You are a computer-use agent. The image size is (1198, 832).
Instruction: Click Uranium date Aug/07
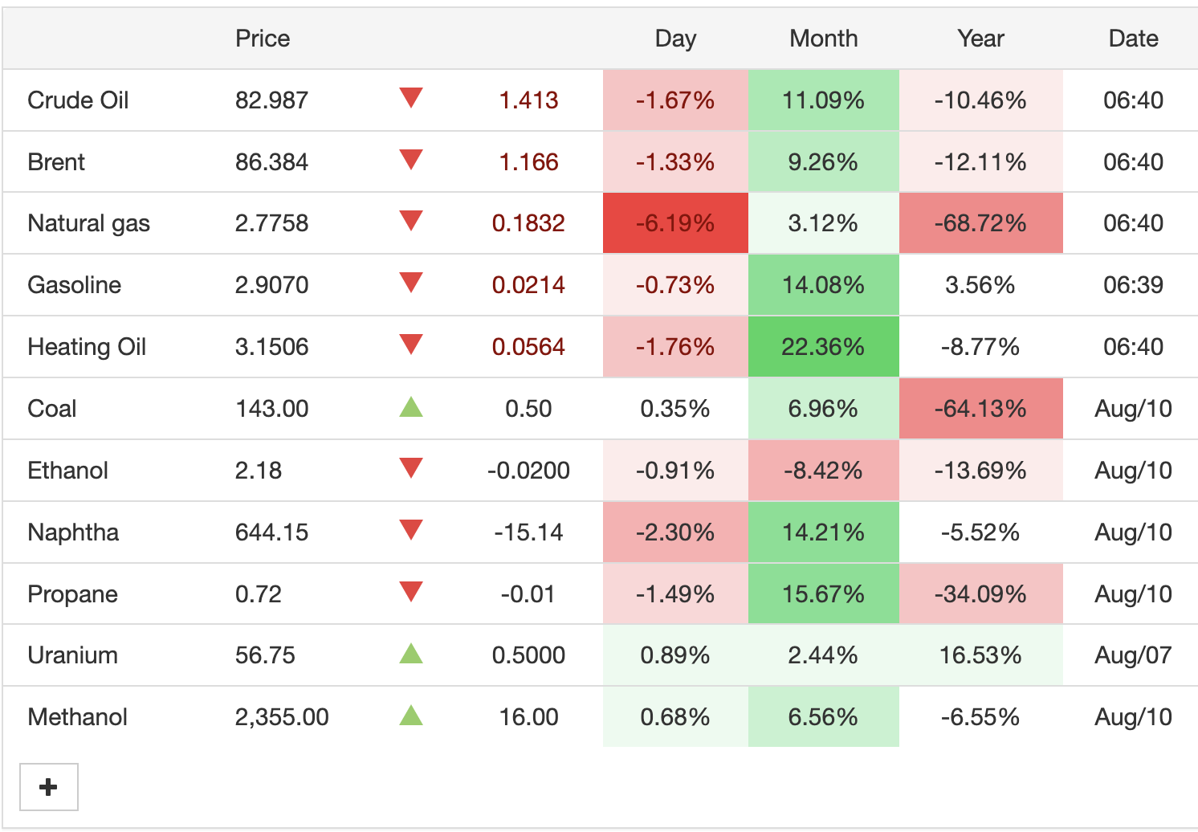pyautogui.click(x=1133, y=655)
